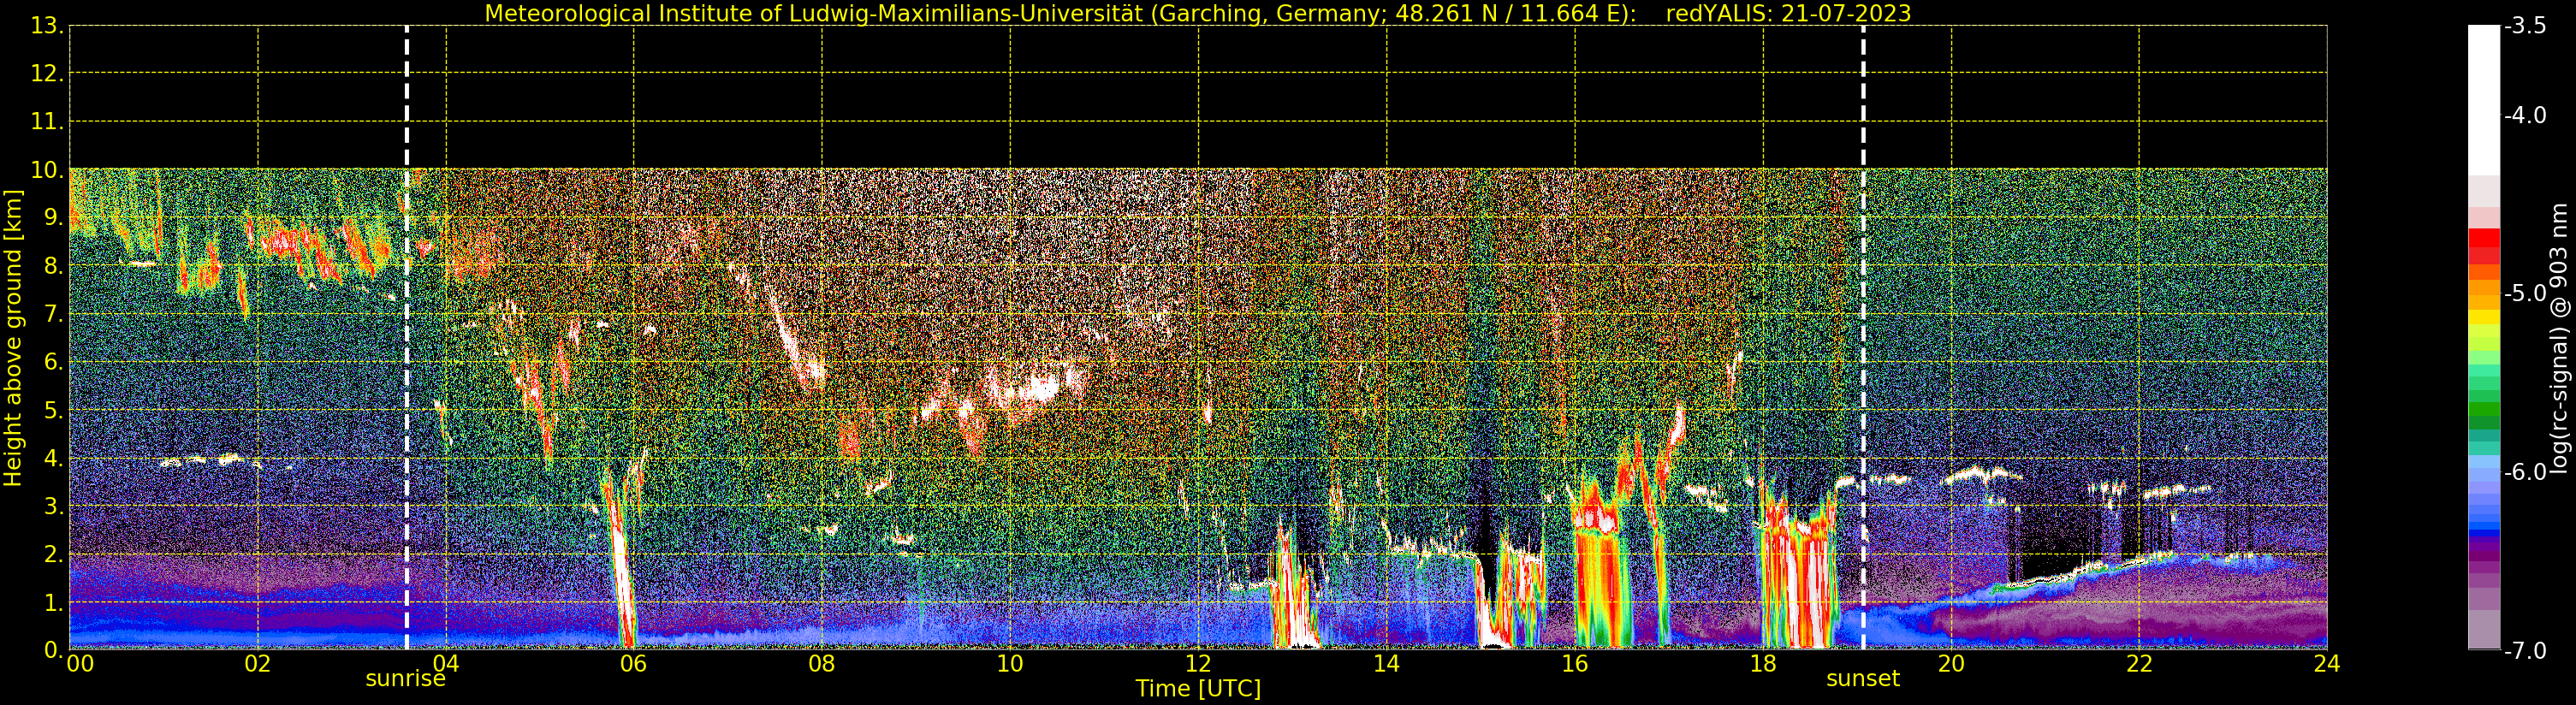
Task: Click the 'sunrise' text label
Action: coord(405,679)
